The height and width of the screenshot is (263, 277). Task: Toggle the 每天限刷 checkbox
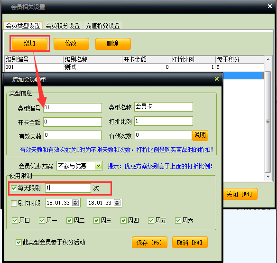click(x=14, y=188)
